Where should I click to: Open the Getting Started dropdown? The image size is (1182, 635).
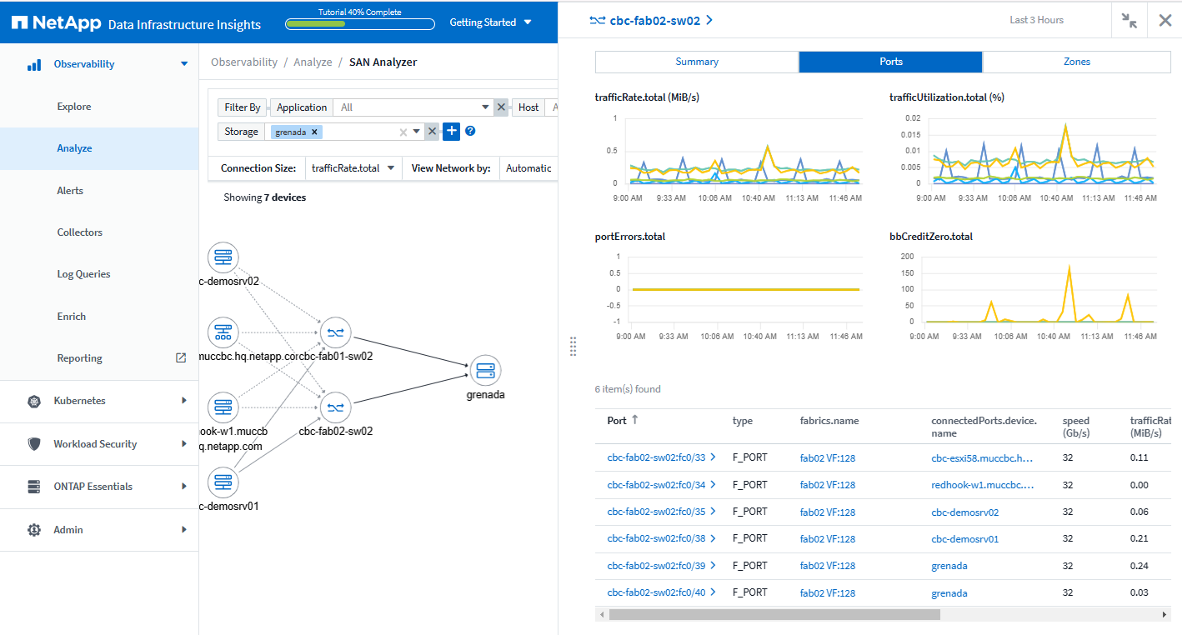(x=490, y=22)
